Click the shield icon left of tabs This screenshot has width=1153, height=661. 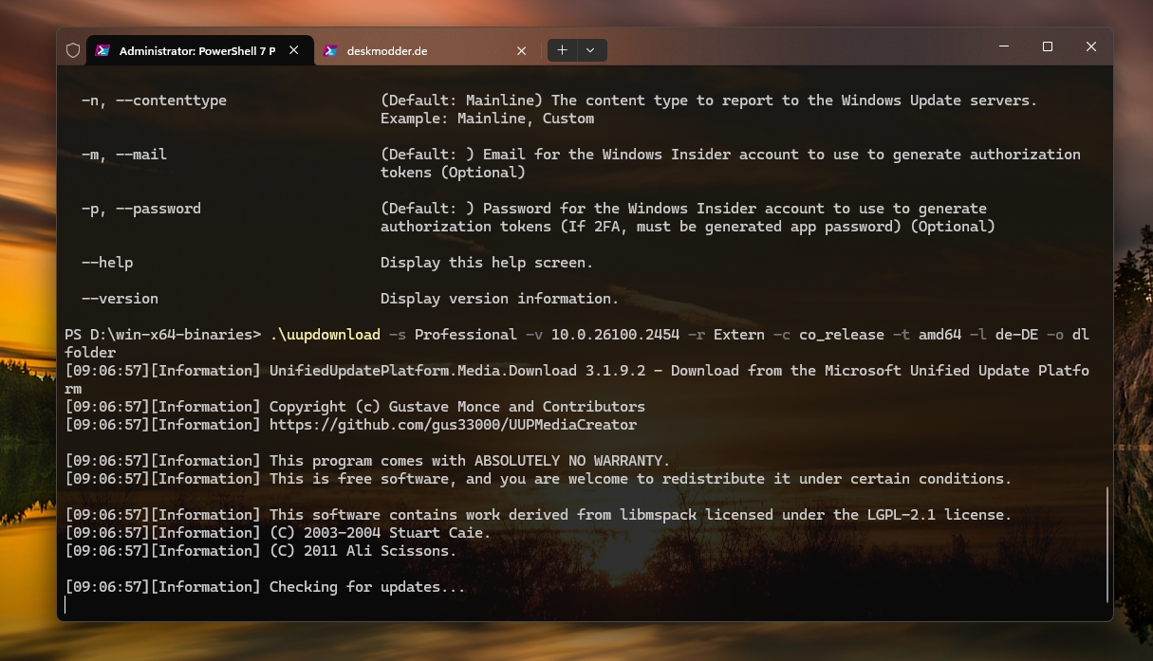coord(73,50)
